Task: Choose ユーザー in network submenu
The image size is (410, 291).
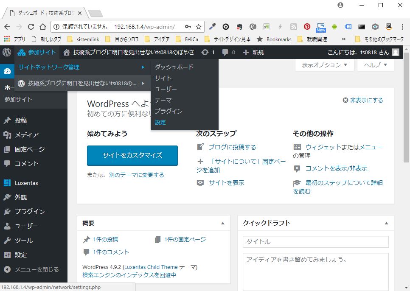Action: pyautogui.click(x=166, y=89)
